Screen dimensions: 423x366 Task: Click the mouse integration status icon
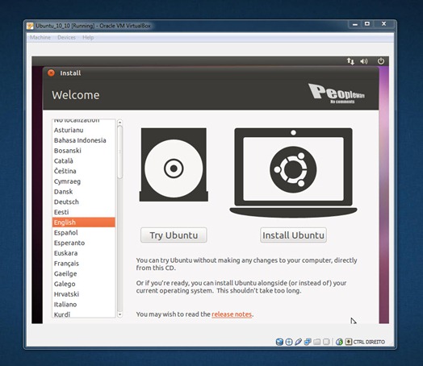point(339,342)
